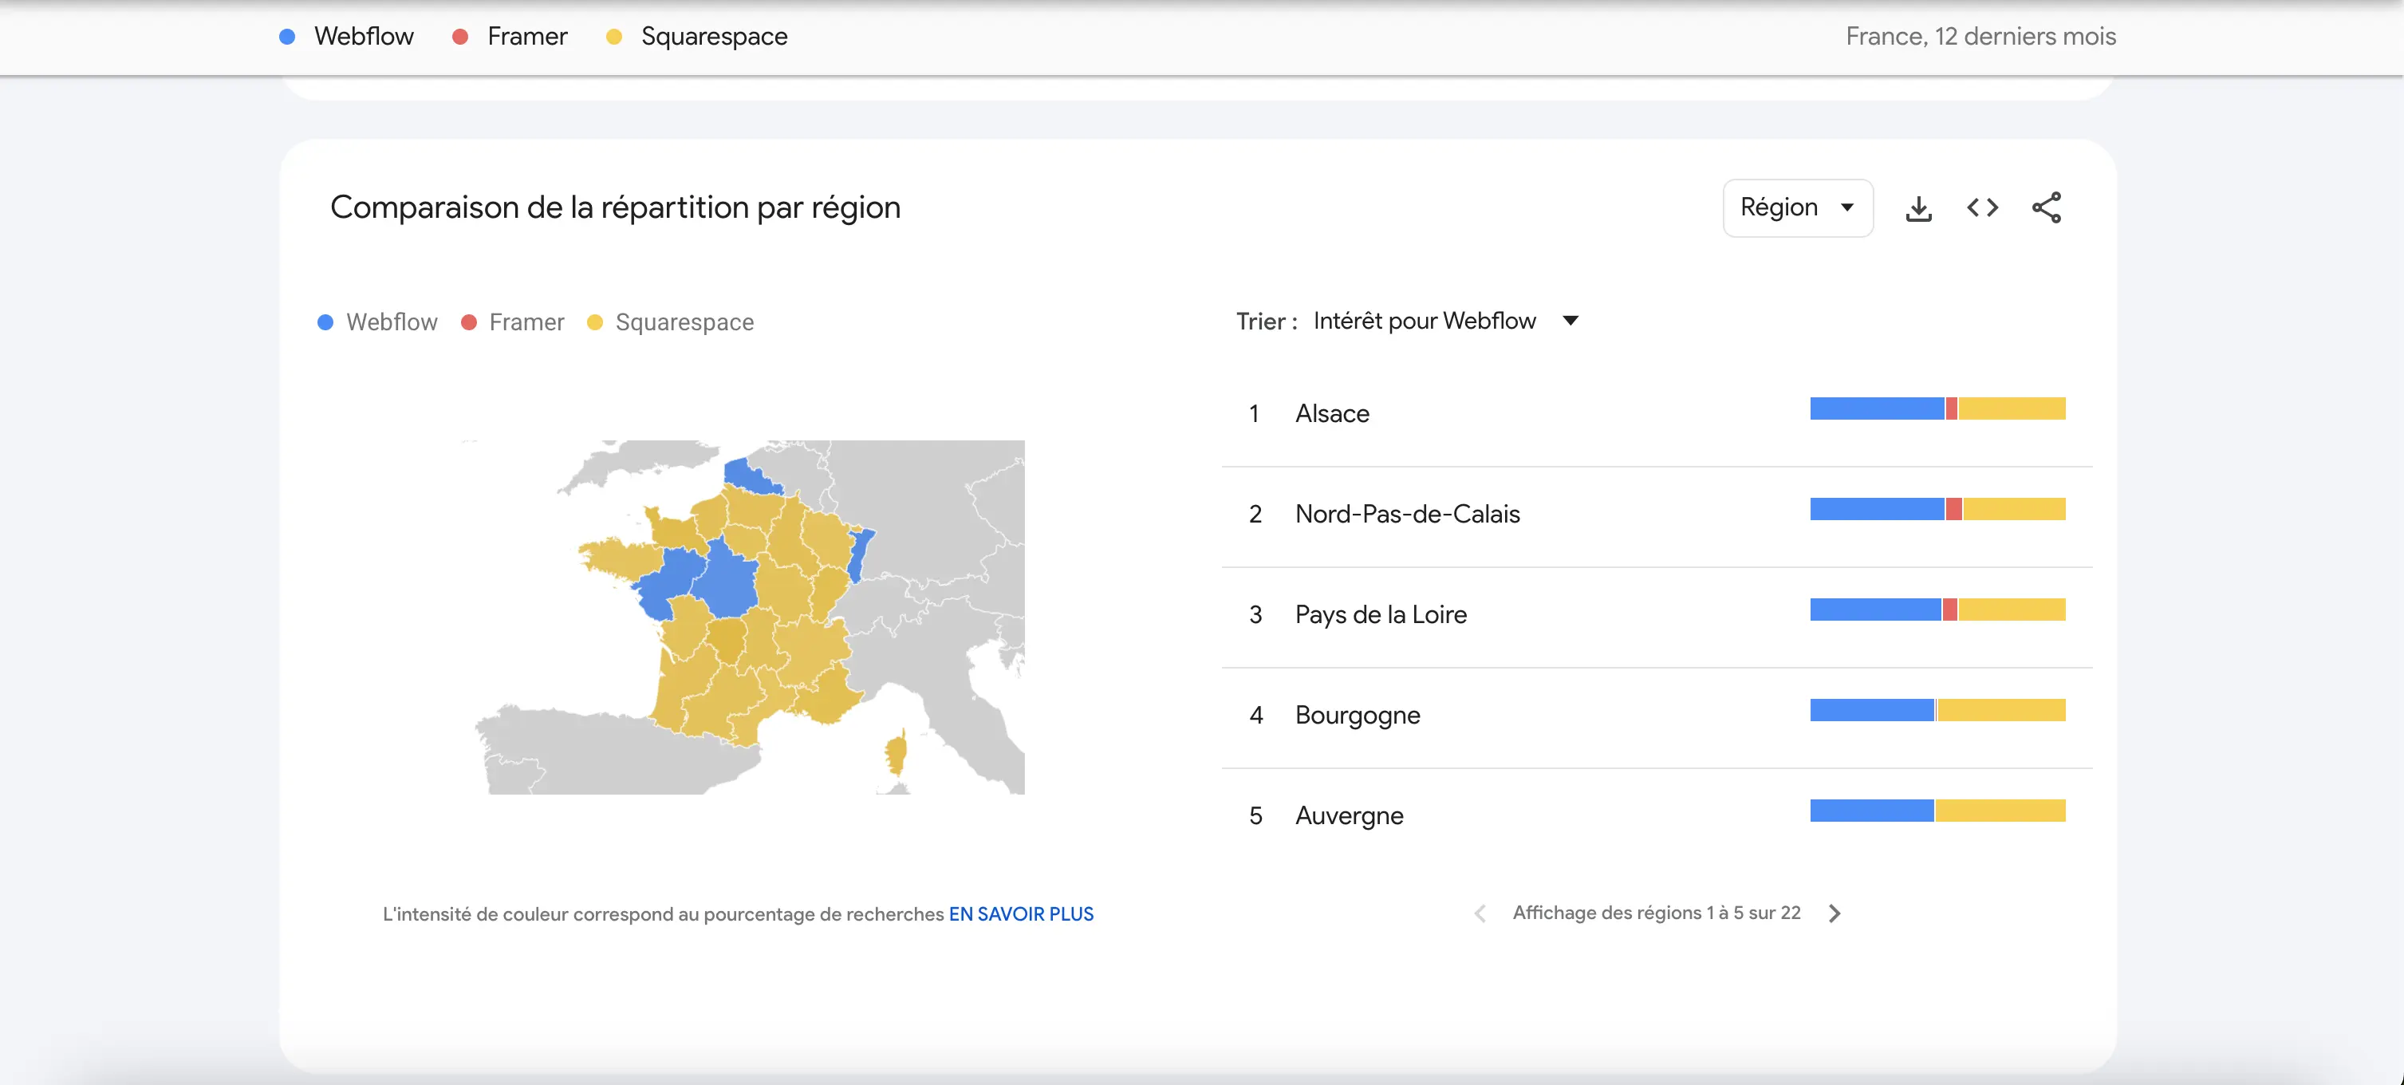The image size is (2404, 1085).
Task: Click Squarespace in the top header legend
Action: 697,37
